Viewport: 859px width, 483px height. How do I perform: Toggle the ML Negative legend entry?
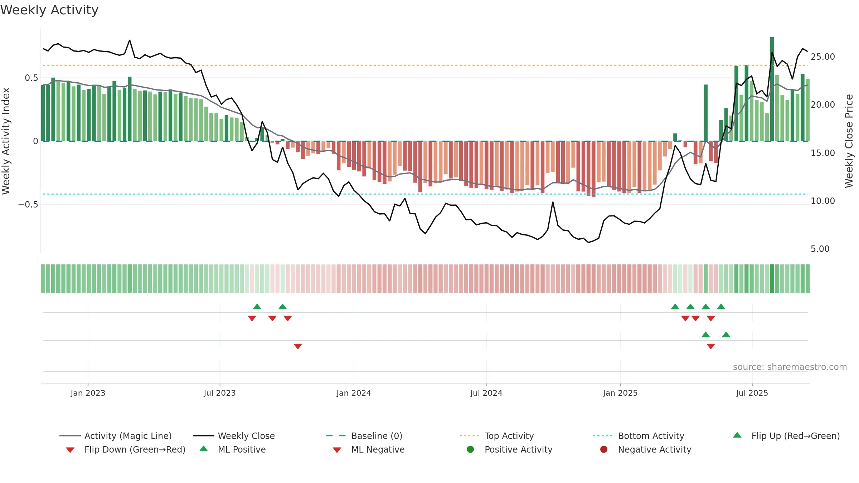click(368, 449)
